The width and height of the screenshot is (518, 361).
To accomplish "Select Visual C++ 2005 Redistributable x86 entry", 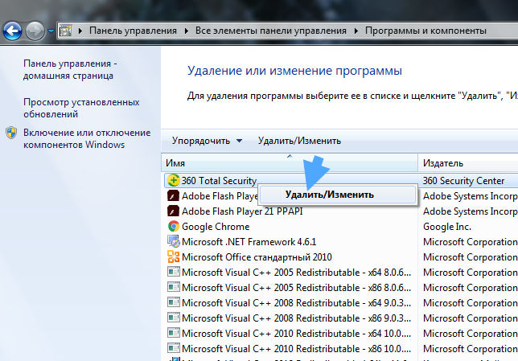I will [296, 287].
